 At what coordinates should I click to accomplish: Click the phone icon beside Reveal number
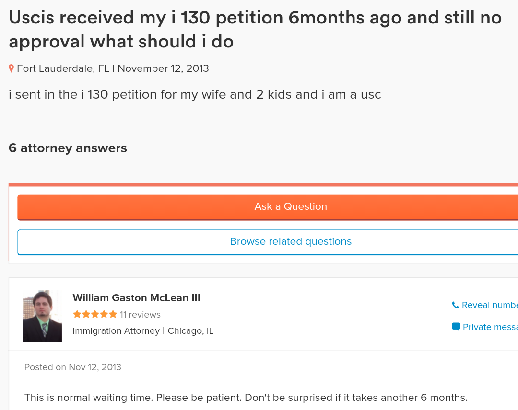click(x=456, y=305)
